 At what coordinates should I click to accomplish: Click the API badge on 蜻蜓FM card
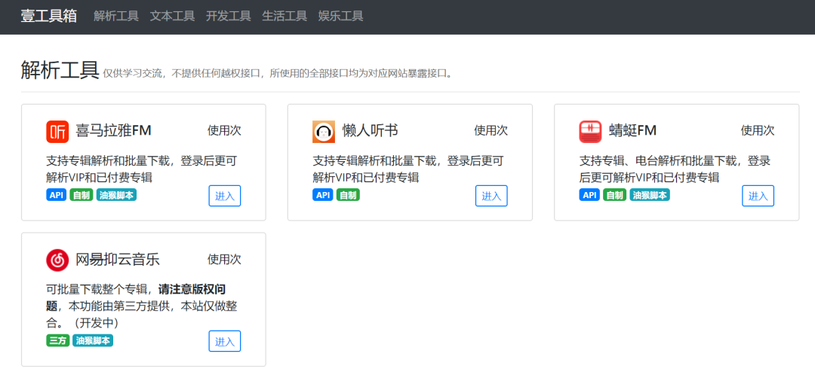click(x=589, y=195)
